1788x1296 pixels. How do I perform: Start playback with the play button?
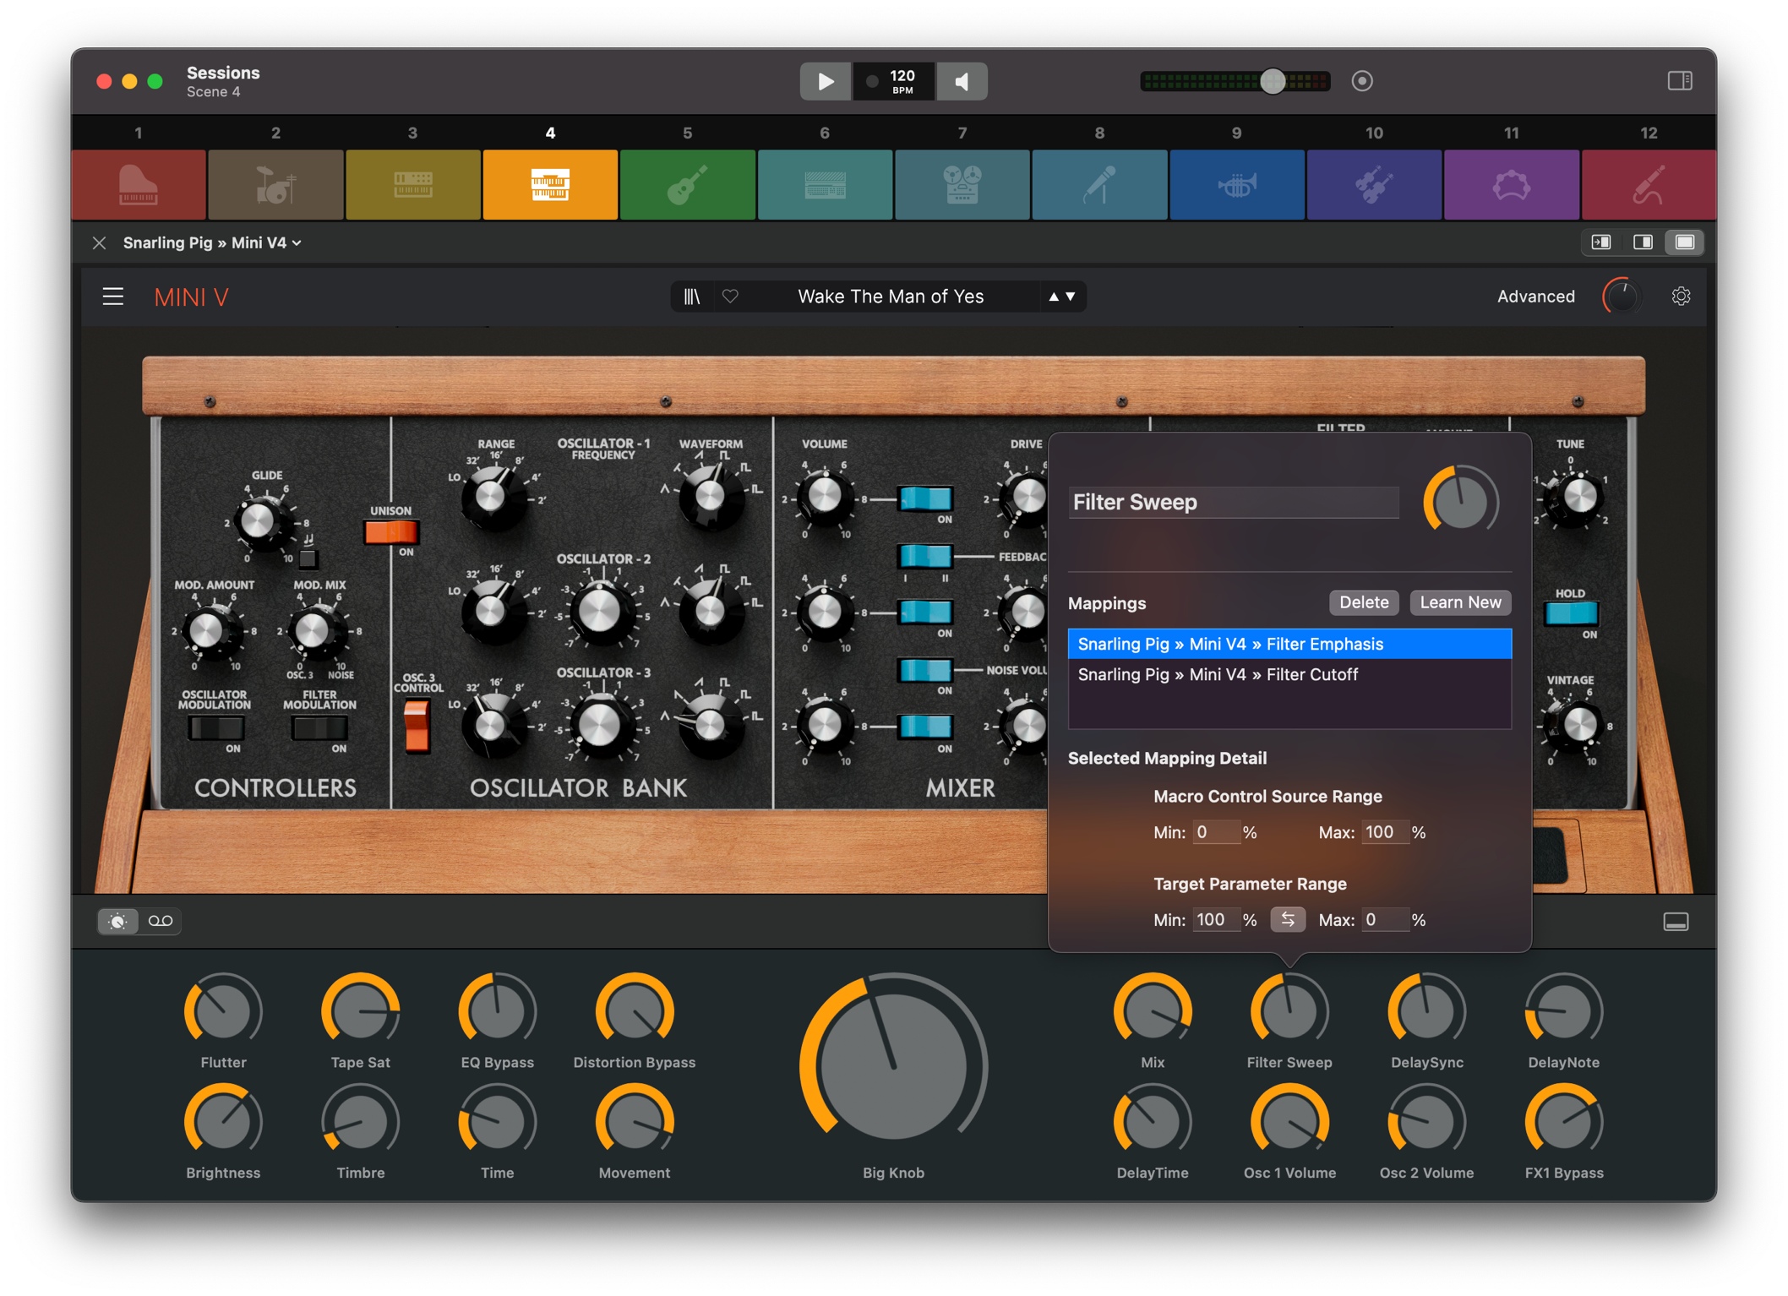tap(826, 81)
